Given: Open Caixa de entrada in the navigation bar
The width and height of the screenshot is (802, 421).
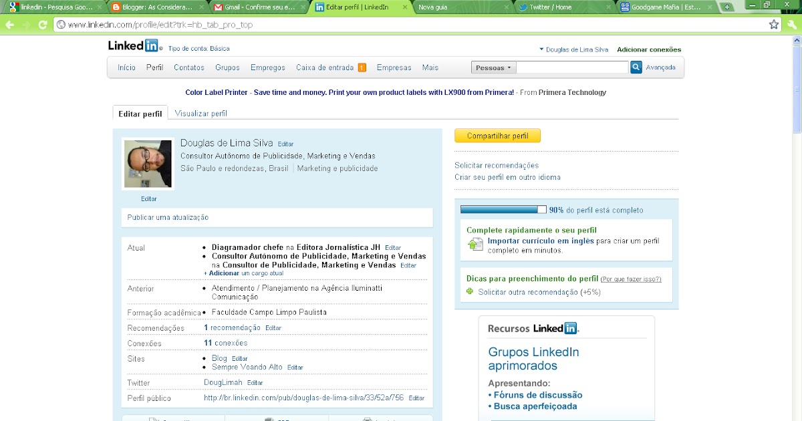Looking at the screenshot, I should (325, 67).
